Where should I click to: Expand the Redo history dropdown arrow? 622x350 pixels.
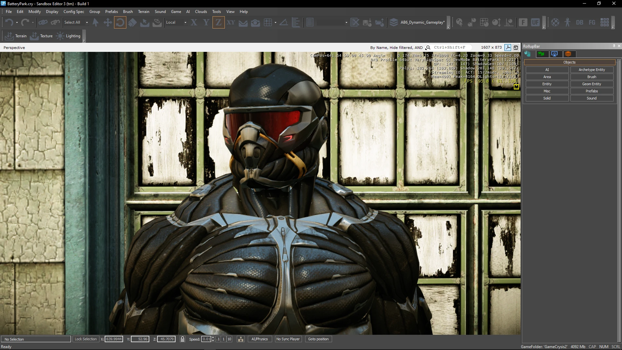coord(32,22)
